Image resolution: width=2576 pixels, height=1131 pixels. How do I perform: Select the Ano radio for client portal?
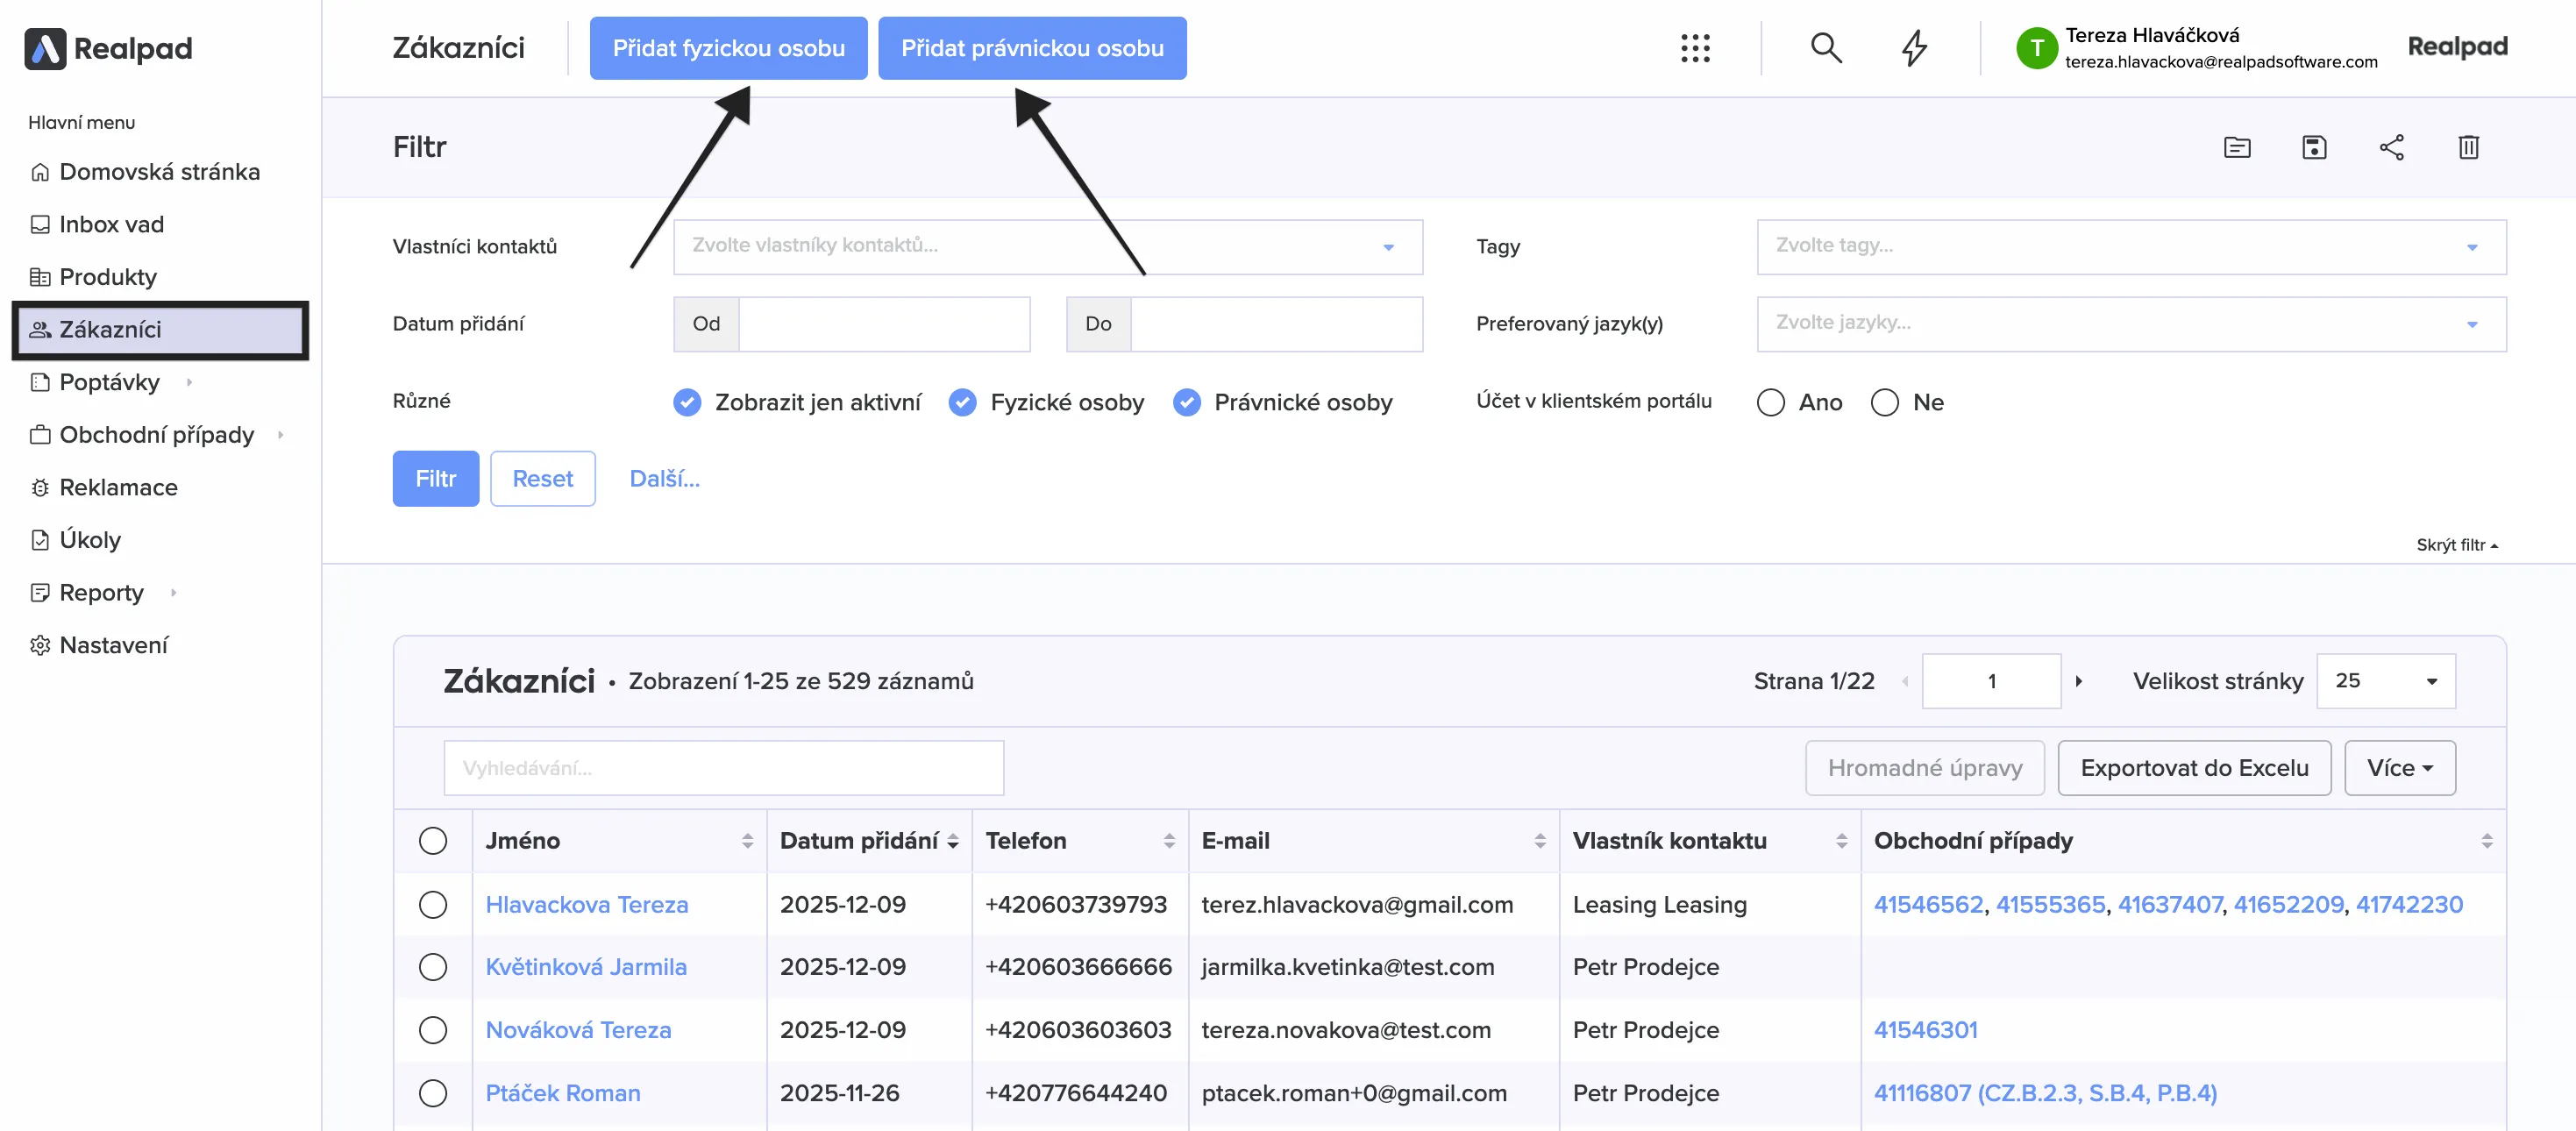pos(1771,402)
